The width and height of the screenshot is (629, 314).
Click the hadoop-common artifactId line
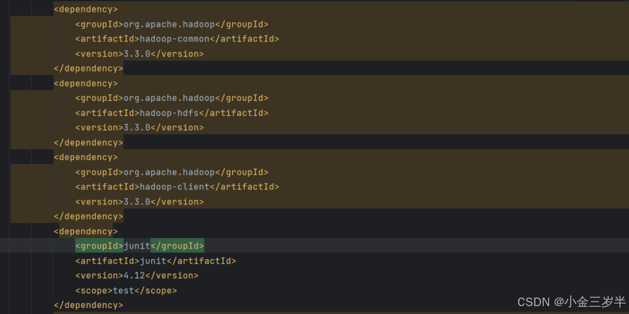(x=177, y=39)
